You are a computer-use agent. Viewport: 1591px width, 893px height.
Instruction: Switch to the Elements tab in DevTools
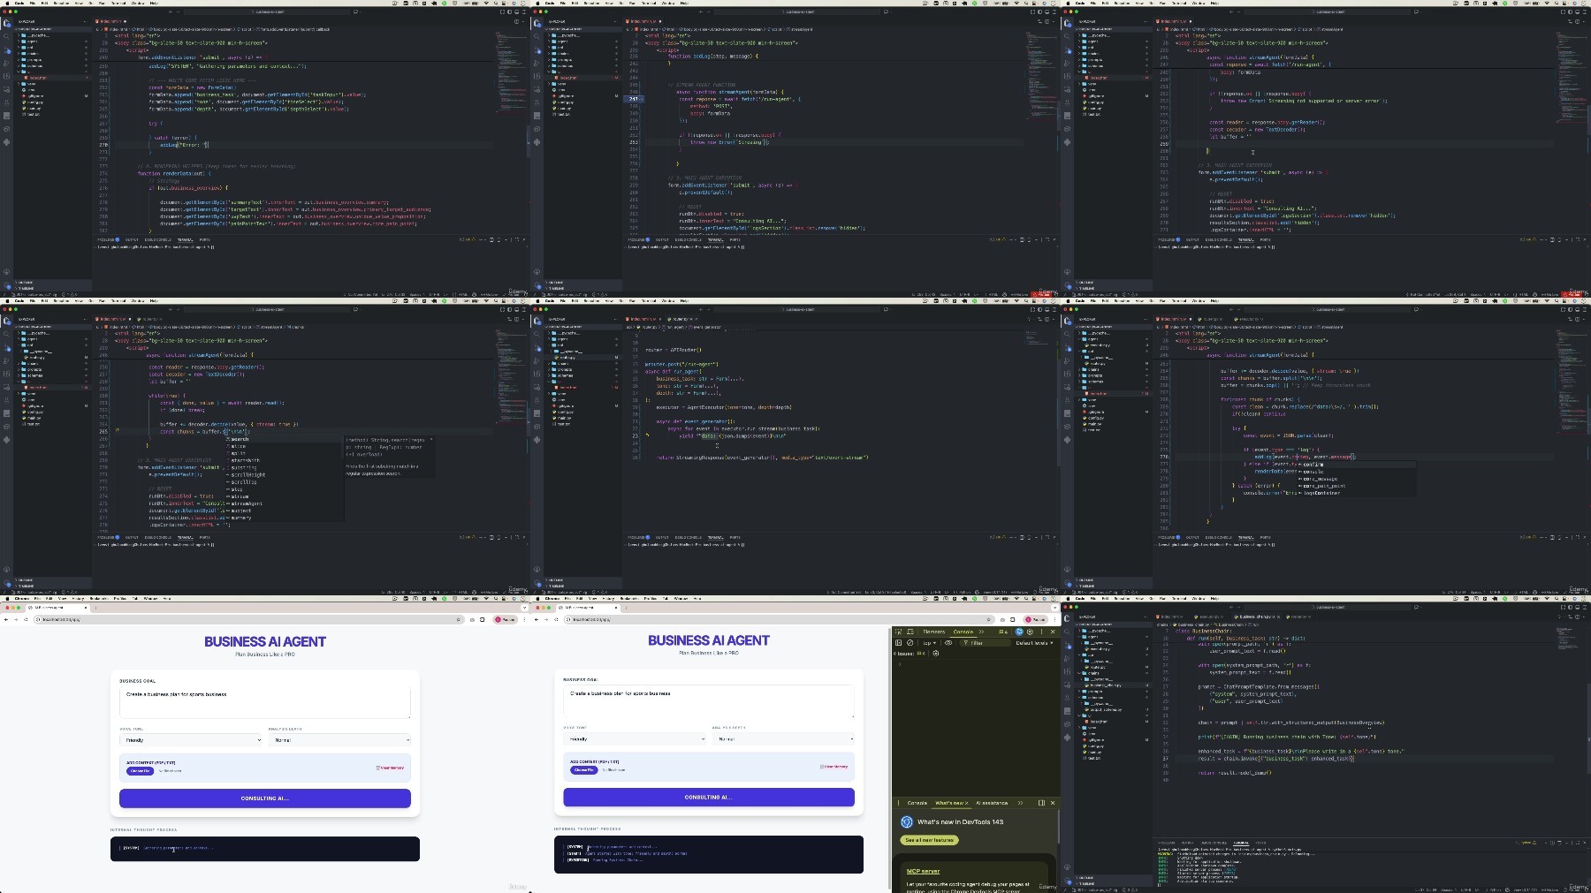click(x=933, y=632)
